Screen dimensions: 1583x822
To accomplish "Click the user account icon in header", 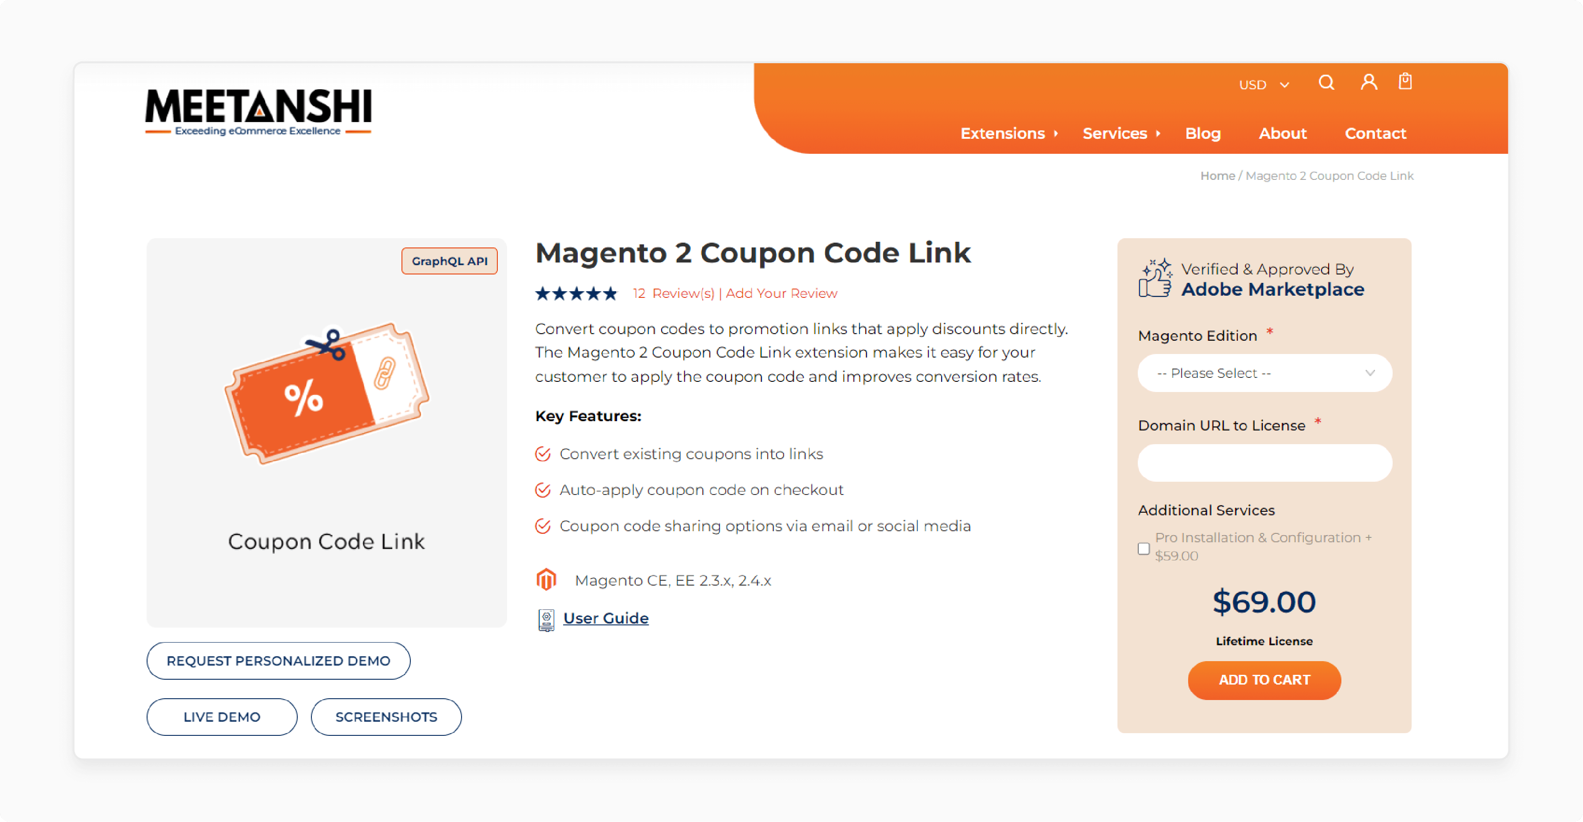I will [1368, 83].
